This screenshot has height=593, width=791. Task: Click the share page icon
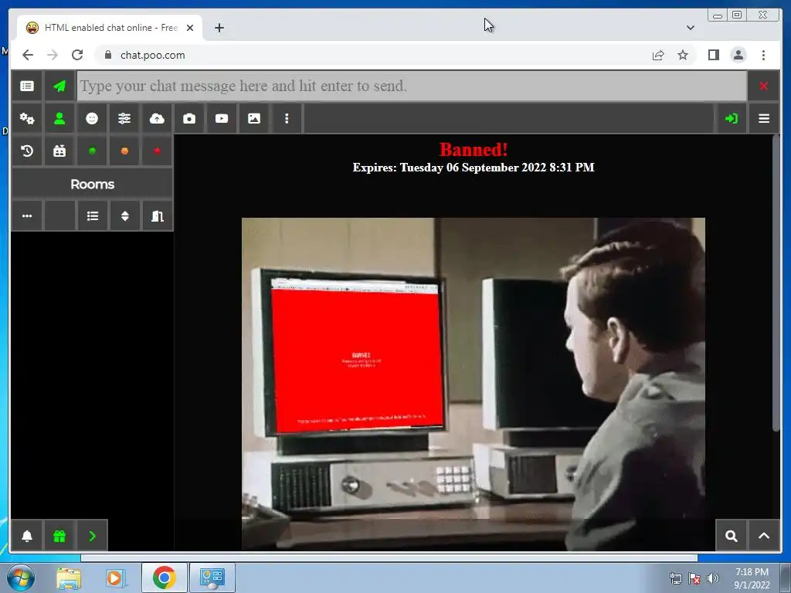658,55
